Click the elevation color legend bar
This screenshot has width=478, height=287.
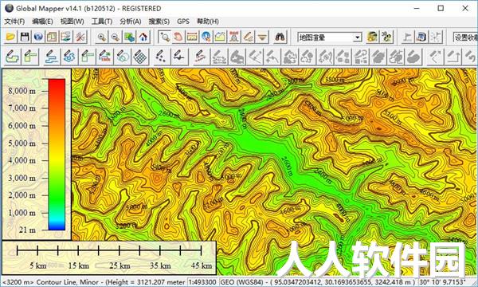[x=57, y=155]
